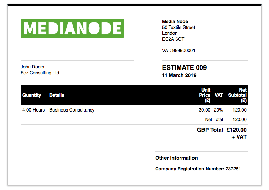Click the bold Media Node company name
The image size is (269, 190).
[175, 22]
